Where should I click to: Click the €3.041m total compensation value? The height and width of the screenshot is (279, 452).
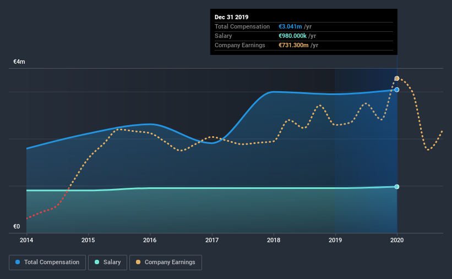[x=290, y=26]
